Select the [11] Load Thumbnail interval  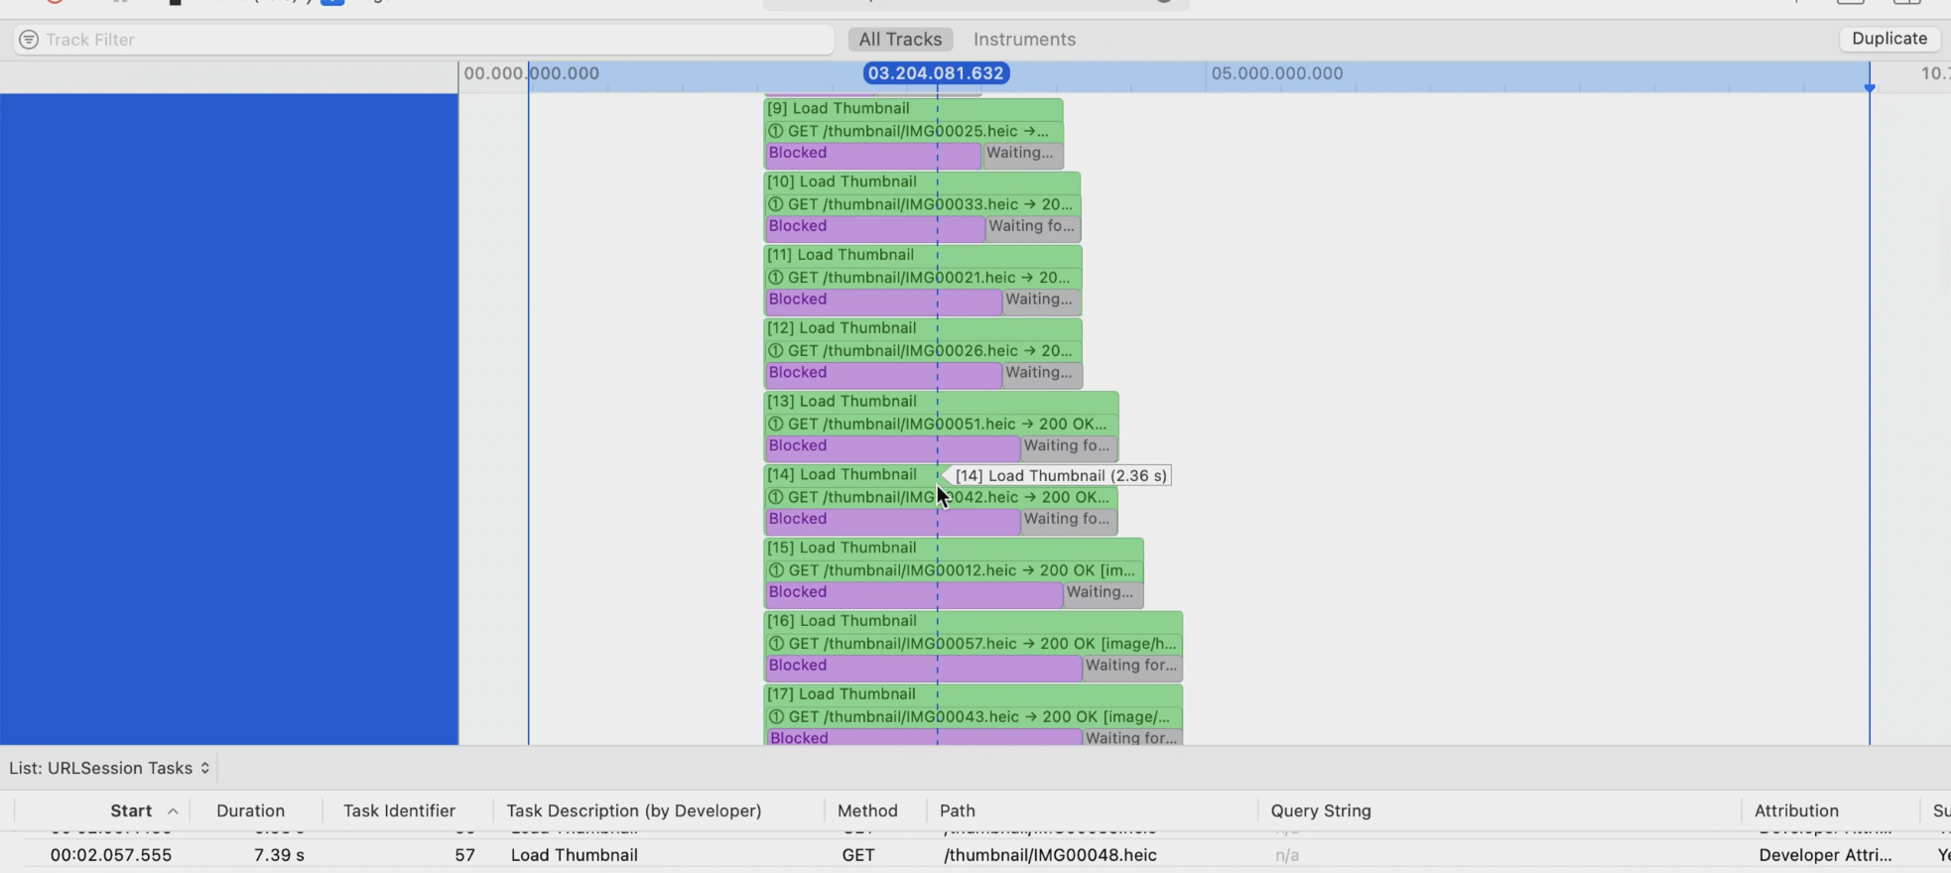coord(923,256)
